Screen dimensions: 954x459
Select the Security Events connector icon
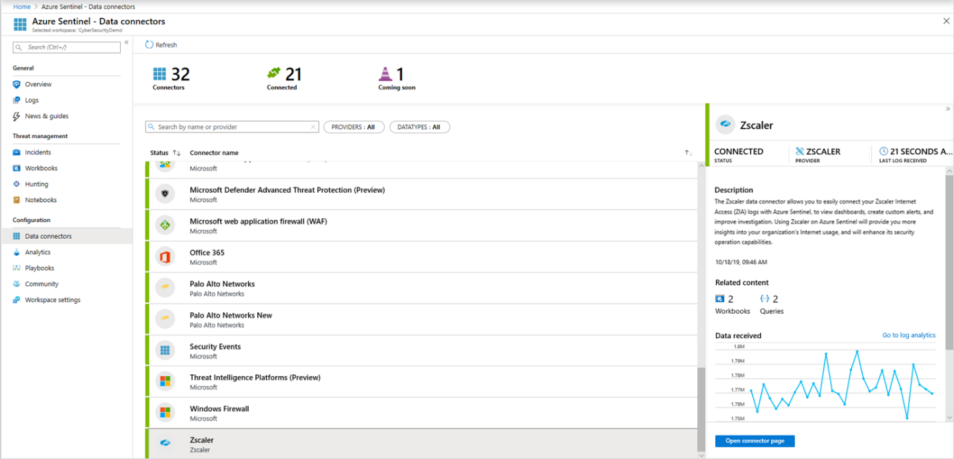[x=165, y=350]
